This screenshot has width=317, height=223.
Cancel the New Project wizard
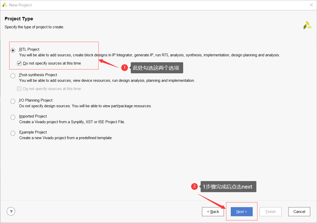point(299,212)
